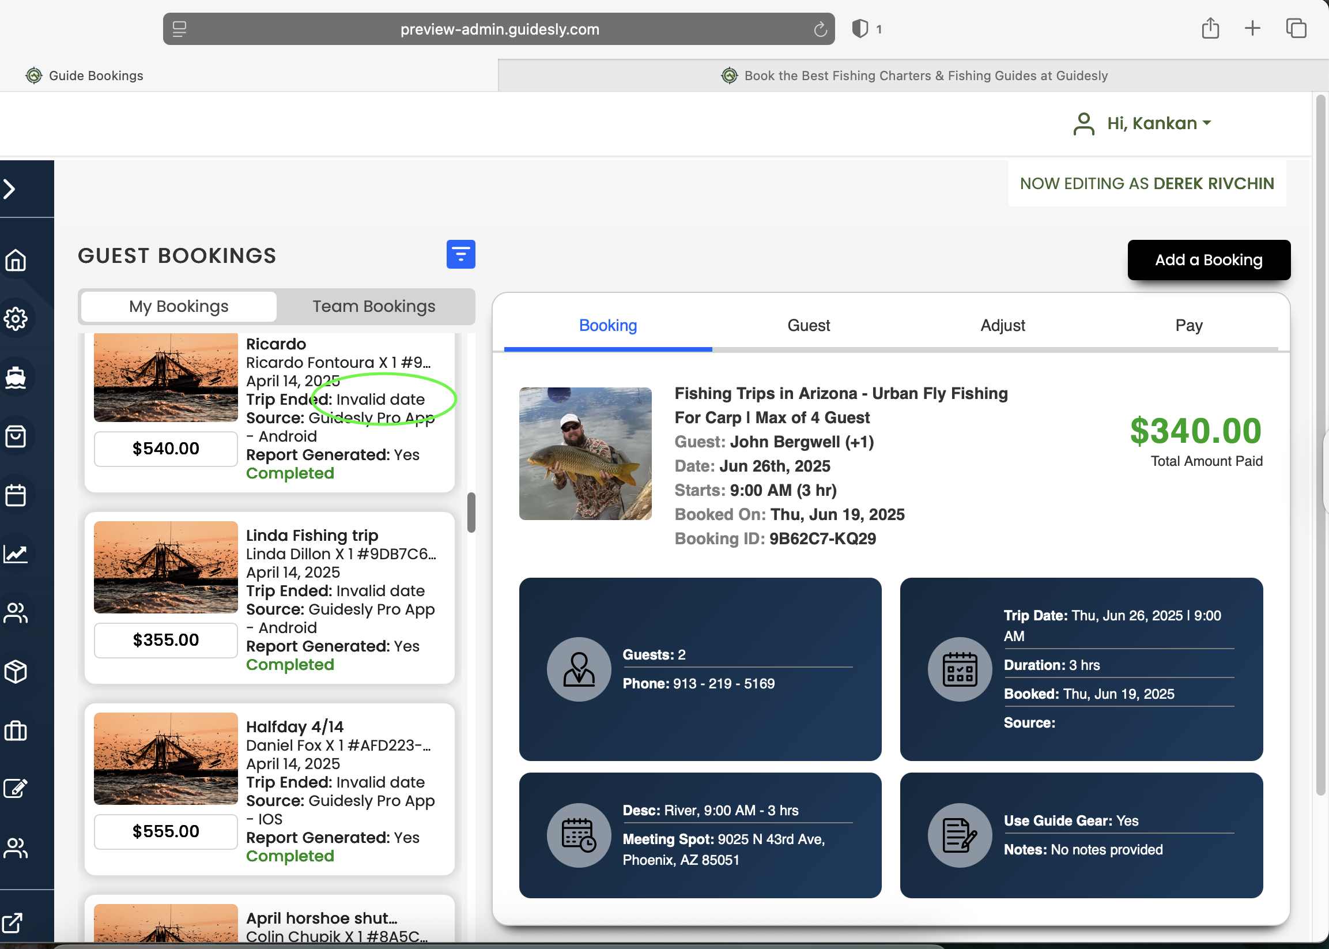The image size is (1329, 949).
Task: Click Safari's share icon
Action: coord(1210,28)
